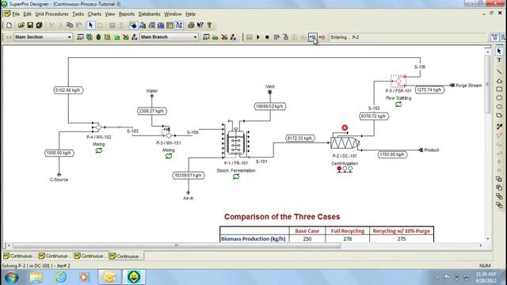Click the red breakpoint circle below Centrifugation
Image resolution: width=507 pixels, height=285 pixels.
[x=339, y=169]
